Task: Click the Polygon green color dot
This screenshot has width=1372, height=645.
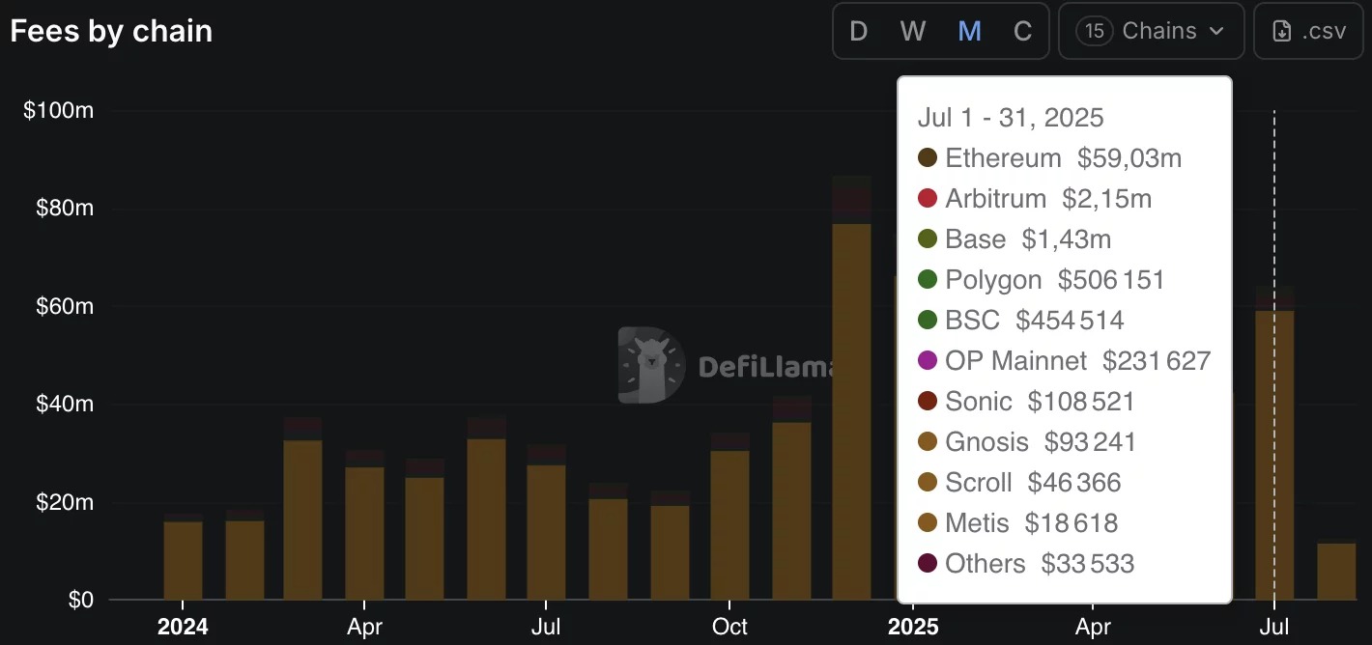Action: point(928,280)
